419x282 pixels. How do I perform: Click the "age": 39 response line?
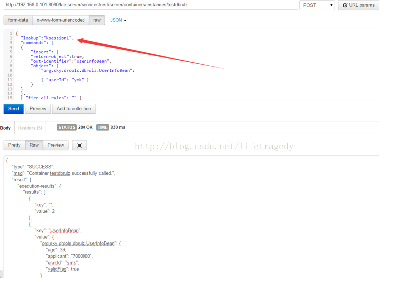56,250
